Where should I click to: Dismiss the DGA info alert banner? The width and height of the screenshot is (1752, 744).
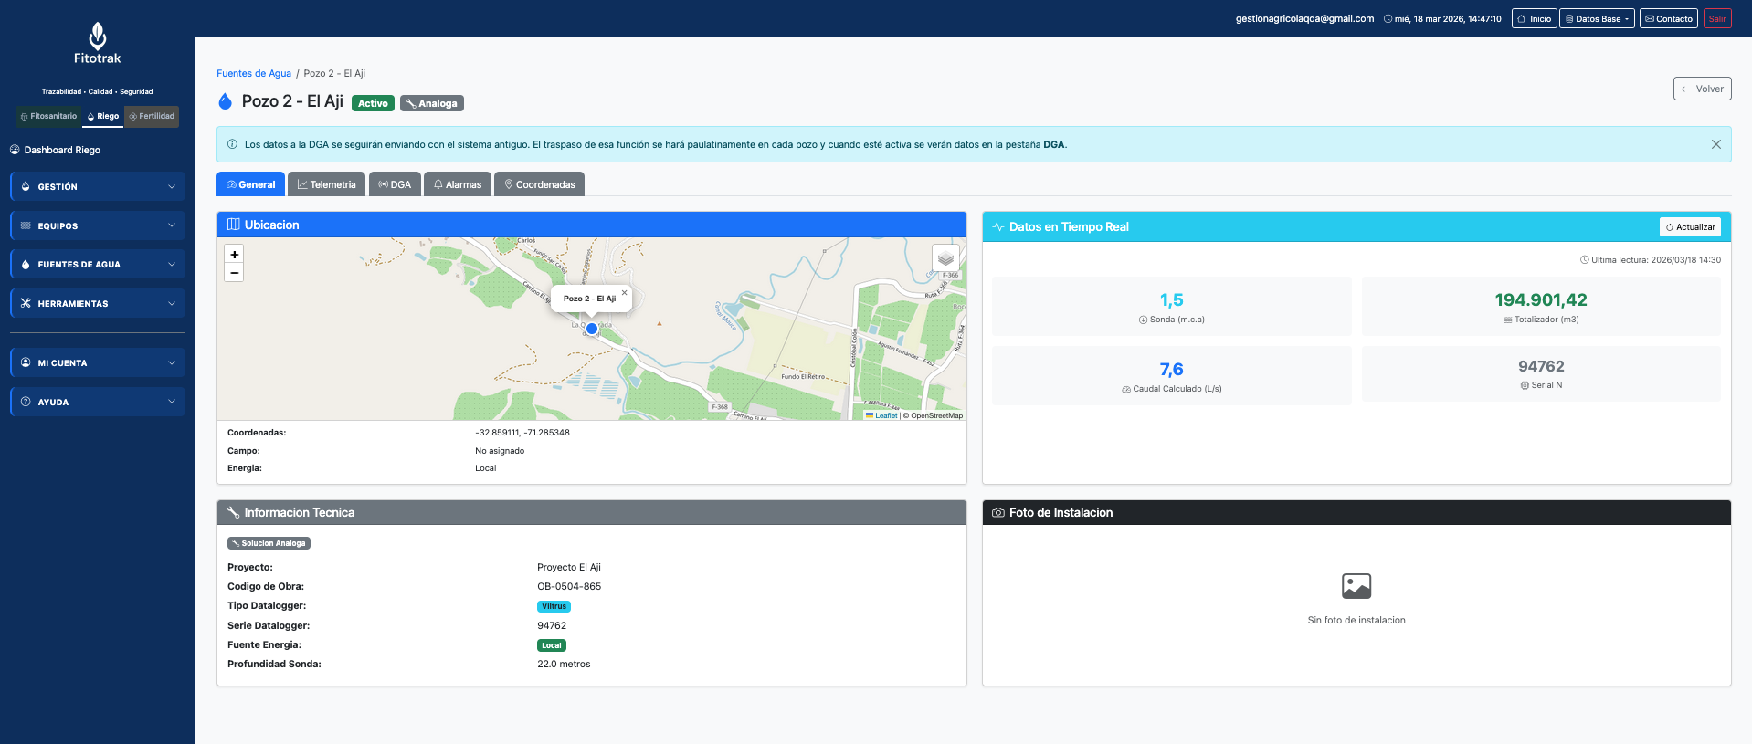click(x=1715, y=144)
